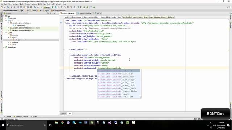232x130 pixels.
Task: Click the Help question mark icon
Action: point(91,7)
